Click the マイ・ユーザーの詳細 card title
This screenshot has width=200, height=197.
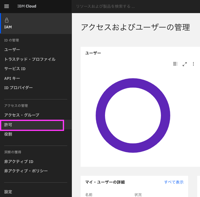click(x=105, y=182)
